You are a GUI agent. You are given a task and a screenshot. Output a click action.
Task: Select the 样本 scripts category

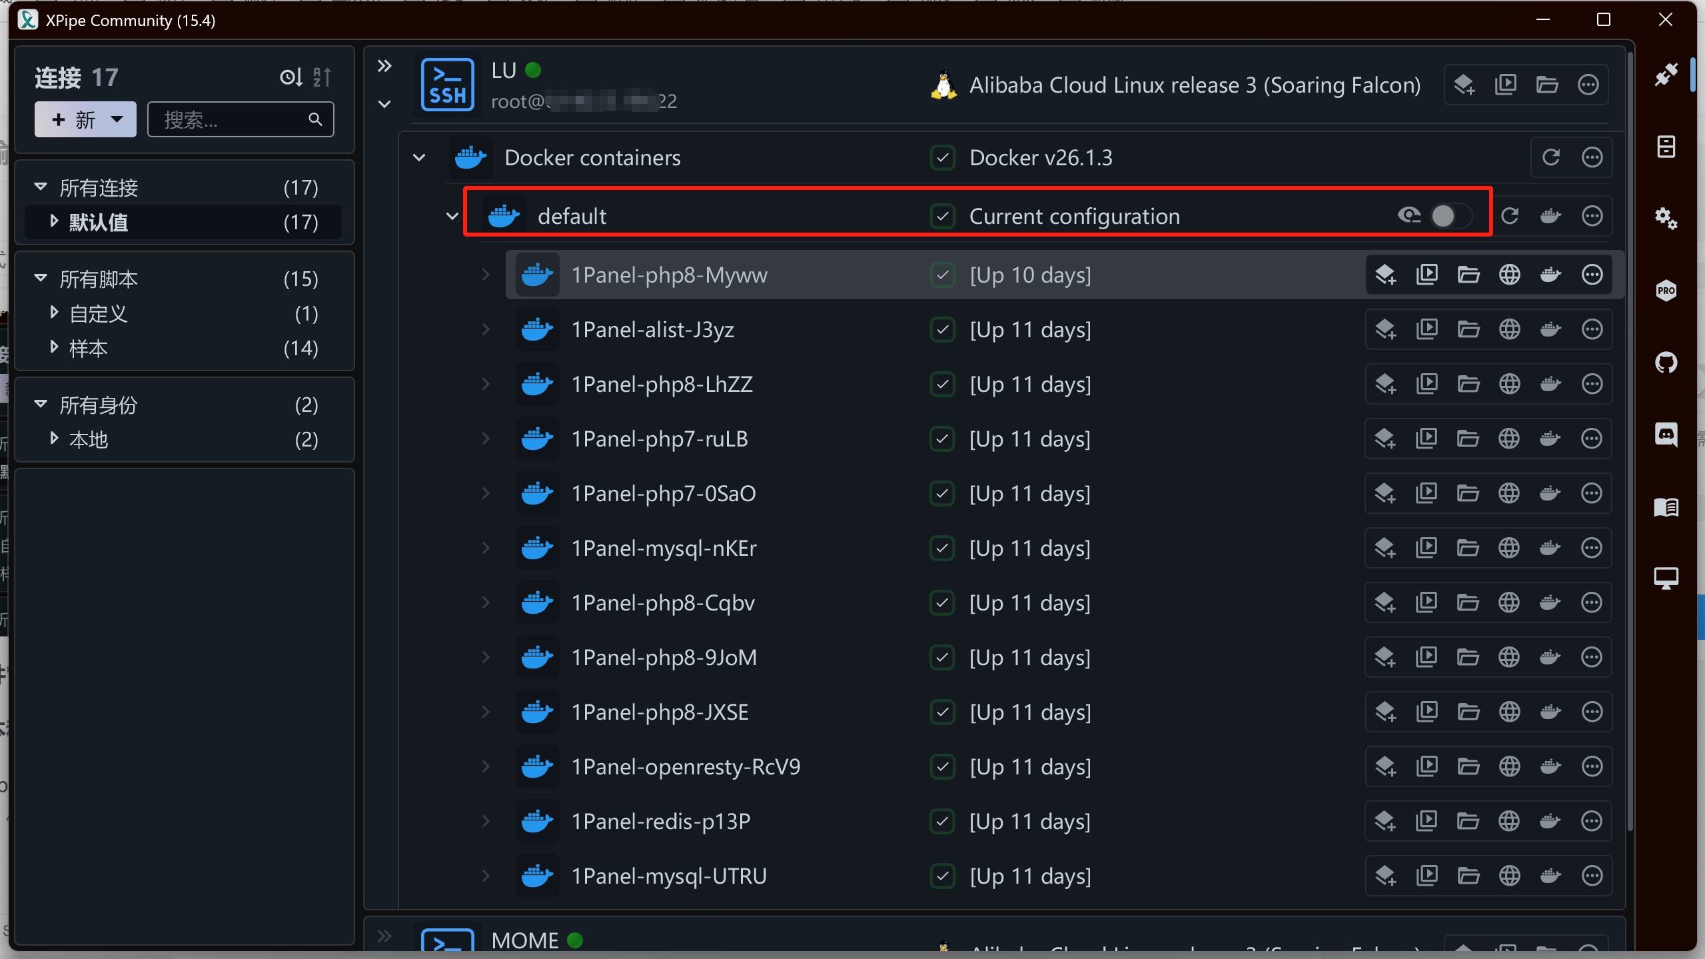point(88,348)
